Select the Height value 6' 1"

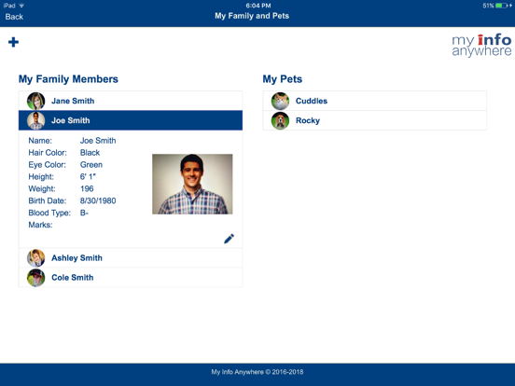(x=88, y=177)
